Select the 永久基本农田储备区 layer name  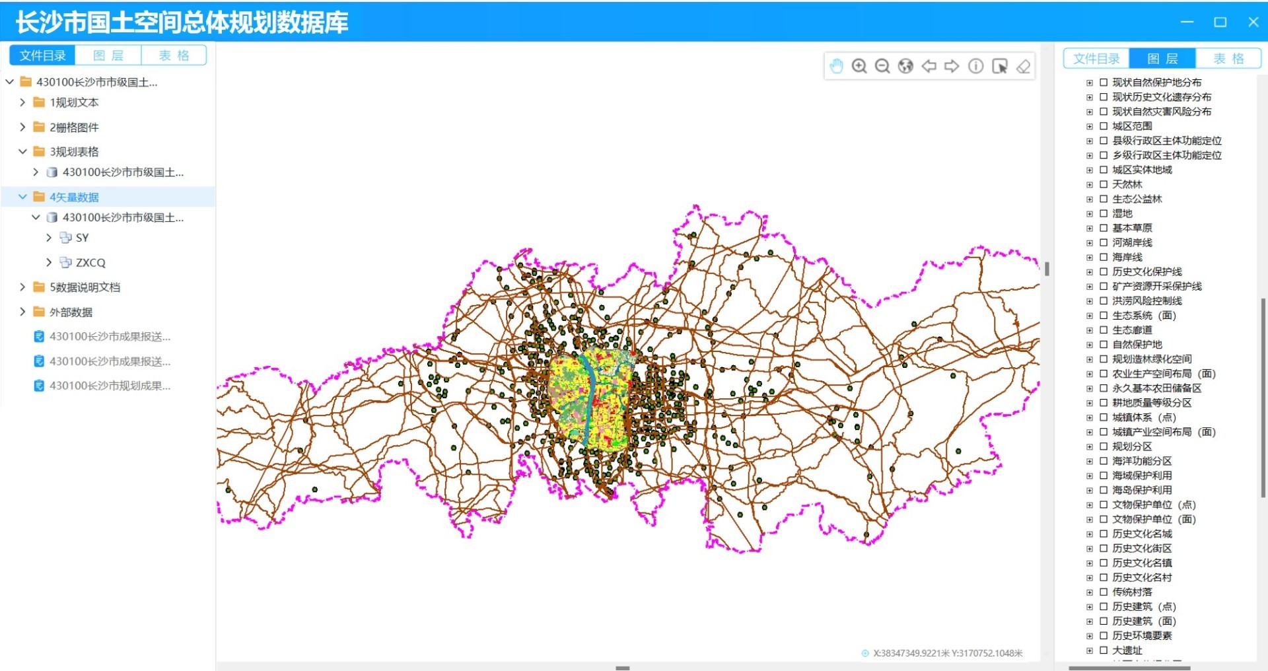(x=1156, y=388)
